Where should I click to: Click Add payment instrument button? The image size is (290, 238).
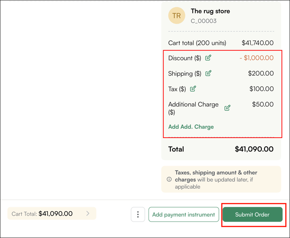coord(184,214)
